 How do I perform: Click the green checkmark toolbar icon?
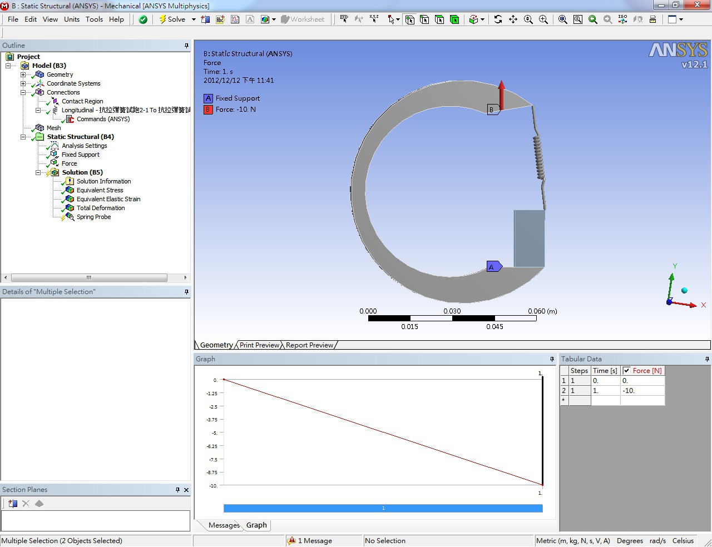tap(143, 19)
